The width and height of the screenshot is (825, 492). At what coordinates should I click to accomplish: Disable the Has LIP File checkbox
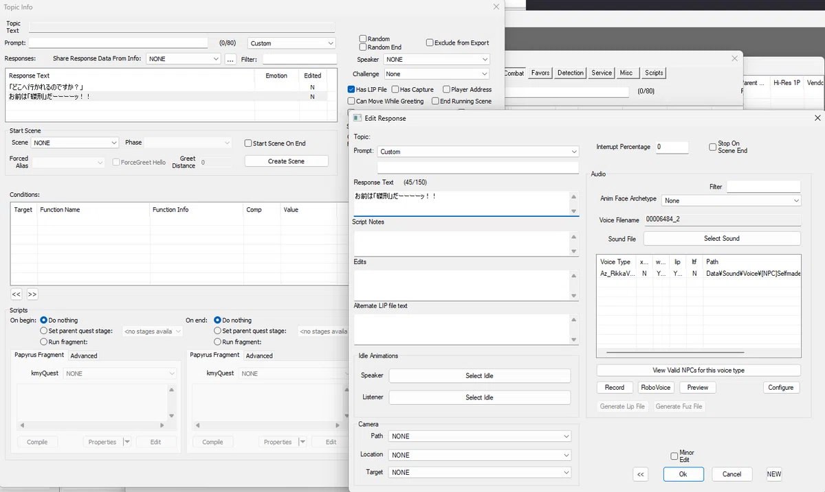pyautogui.click(x=351, y=89)
